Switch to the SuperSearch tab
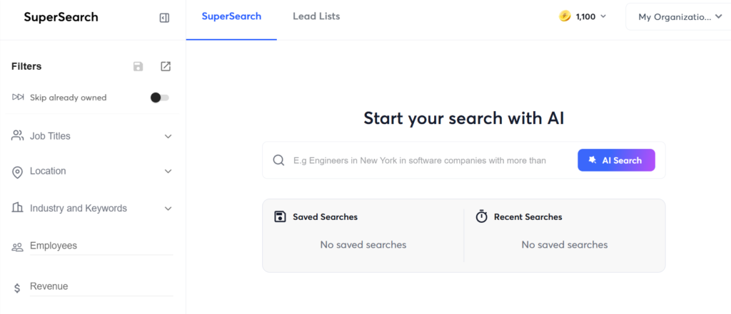The width and height of the screenshot is (731, 314). click(231, 16)
